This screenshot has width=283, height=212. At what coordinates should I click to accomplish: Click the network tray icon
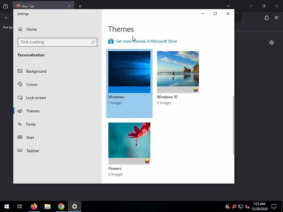[241, 206]
